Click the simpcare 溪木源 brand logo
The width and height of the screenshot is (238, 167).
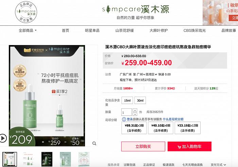pyautogui.click(x=135, y=12)
